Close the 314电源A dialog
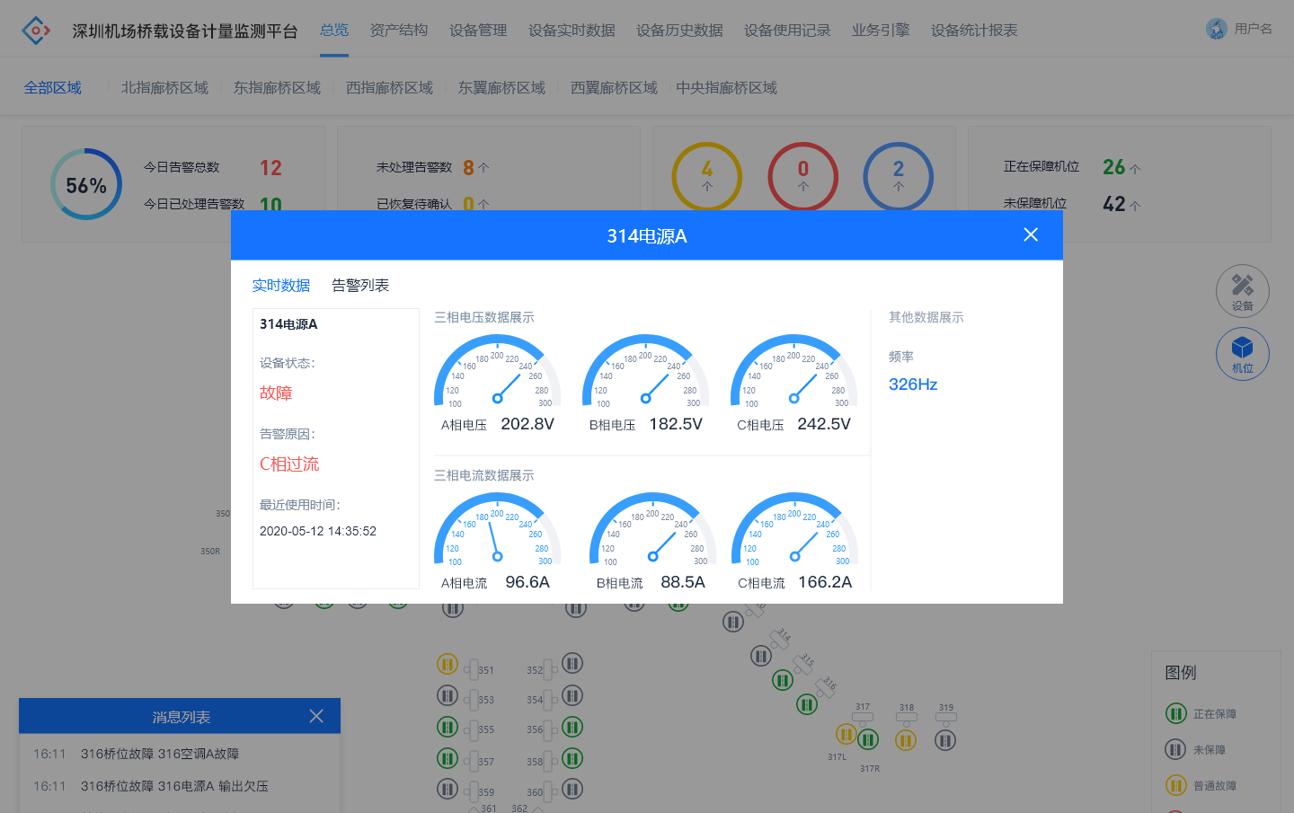1294x813 pixels. 1031,234
